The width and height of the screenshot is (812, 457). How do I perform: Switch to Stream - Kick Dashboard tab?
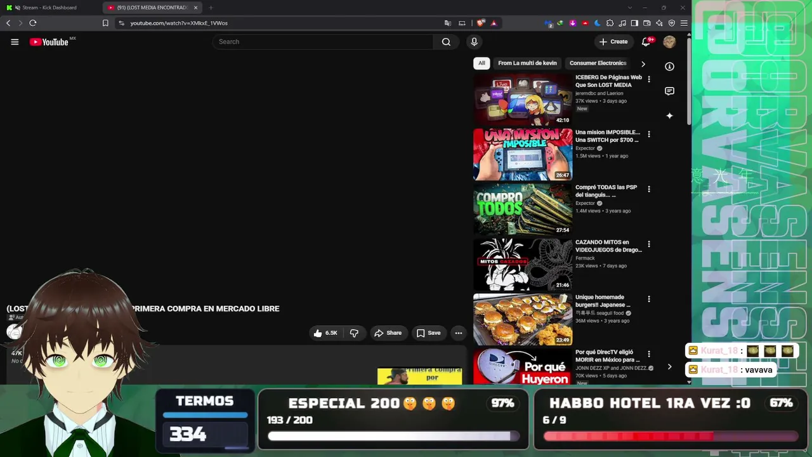pyautogui.click(x=49, y=8)
